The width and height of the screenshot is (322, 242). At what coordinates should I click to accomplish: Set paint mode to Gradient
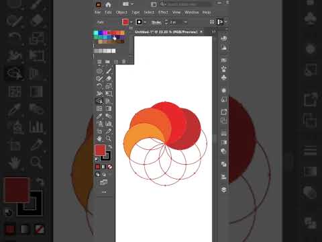[104, 167]
